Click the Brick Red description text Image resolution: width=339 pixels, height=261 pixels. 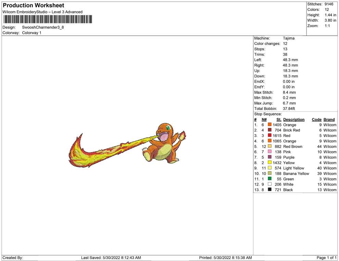tap(292, 130)
